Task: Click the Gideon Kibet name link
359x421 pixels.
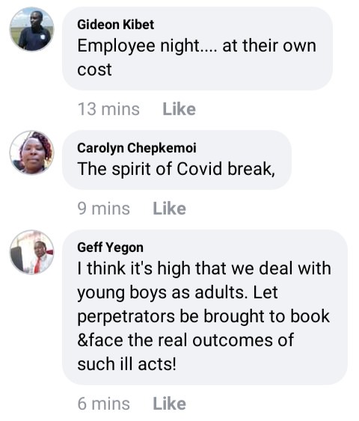Action: click(x=115, y=25)
